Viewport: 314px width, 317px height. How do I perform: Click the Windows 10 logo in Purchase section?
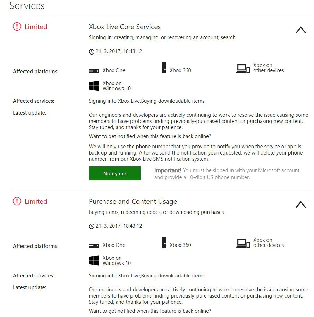point(94,260)
